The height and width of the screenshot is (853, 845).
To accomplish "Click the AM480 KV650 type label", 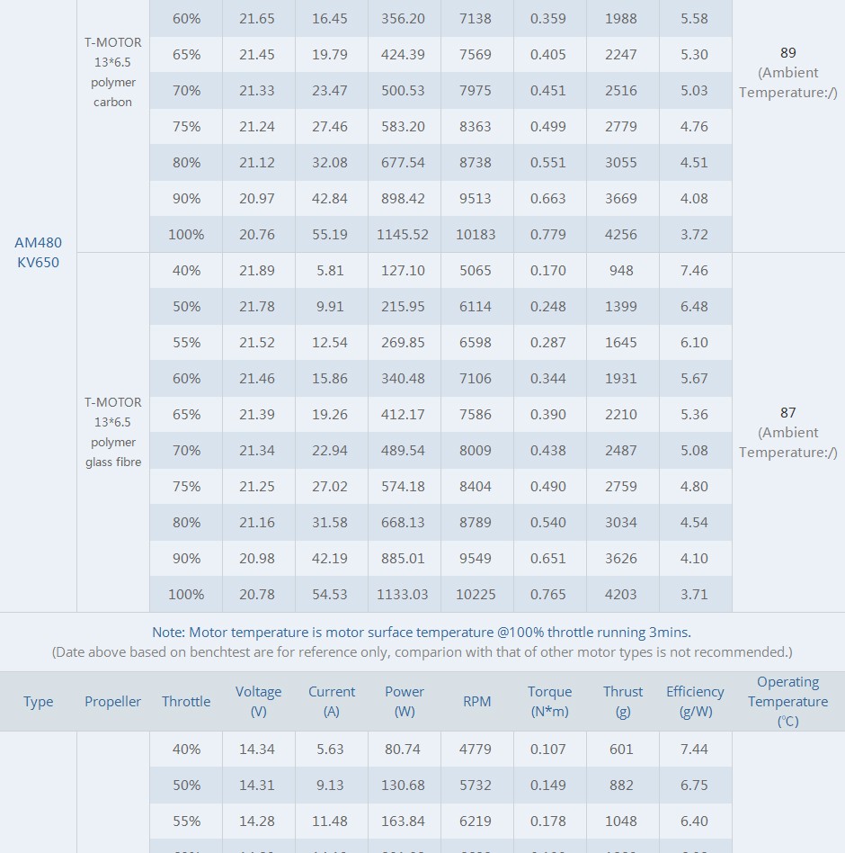I will pyautogui.click(x=38, y=253).
